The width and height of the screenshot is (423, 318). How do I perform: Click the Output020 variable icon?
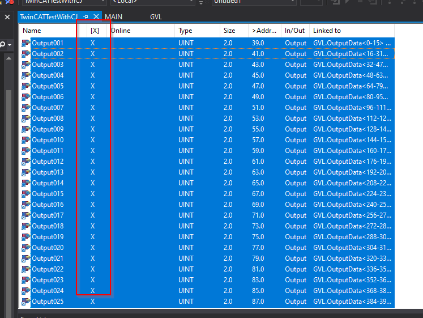pyautogui.click(x=26, y=248)
